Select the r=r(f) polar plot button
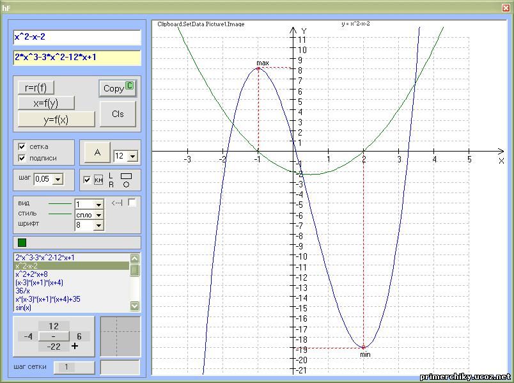The width and height of the screenshot is (514, 383). 36,88
